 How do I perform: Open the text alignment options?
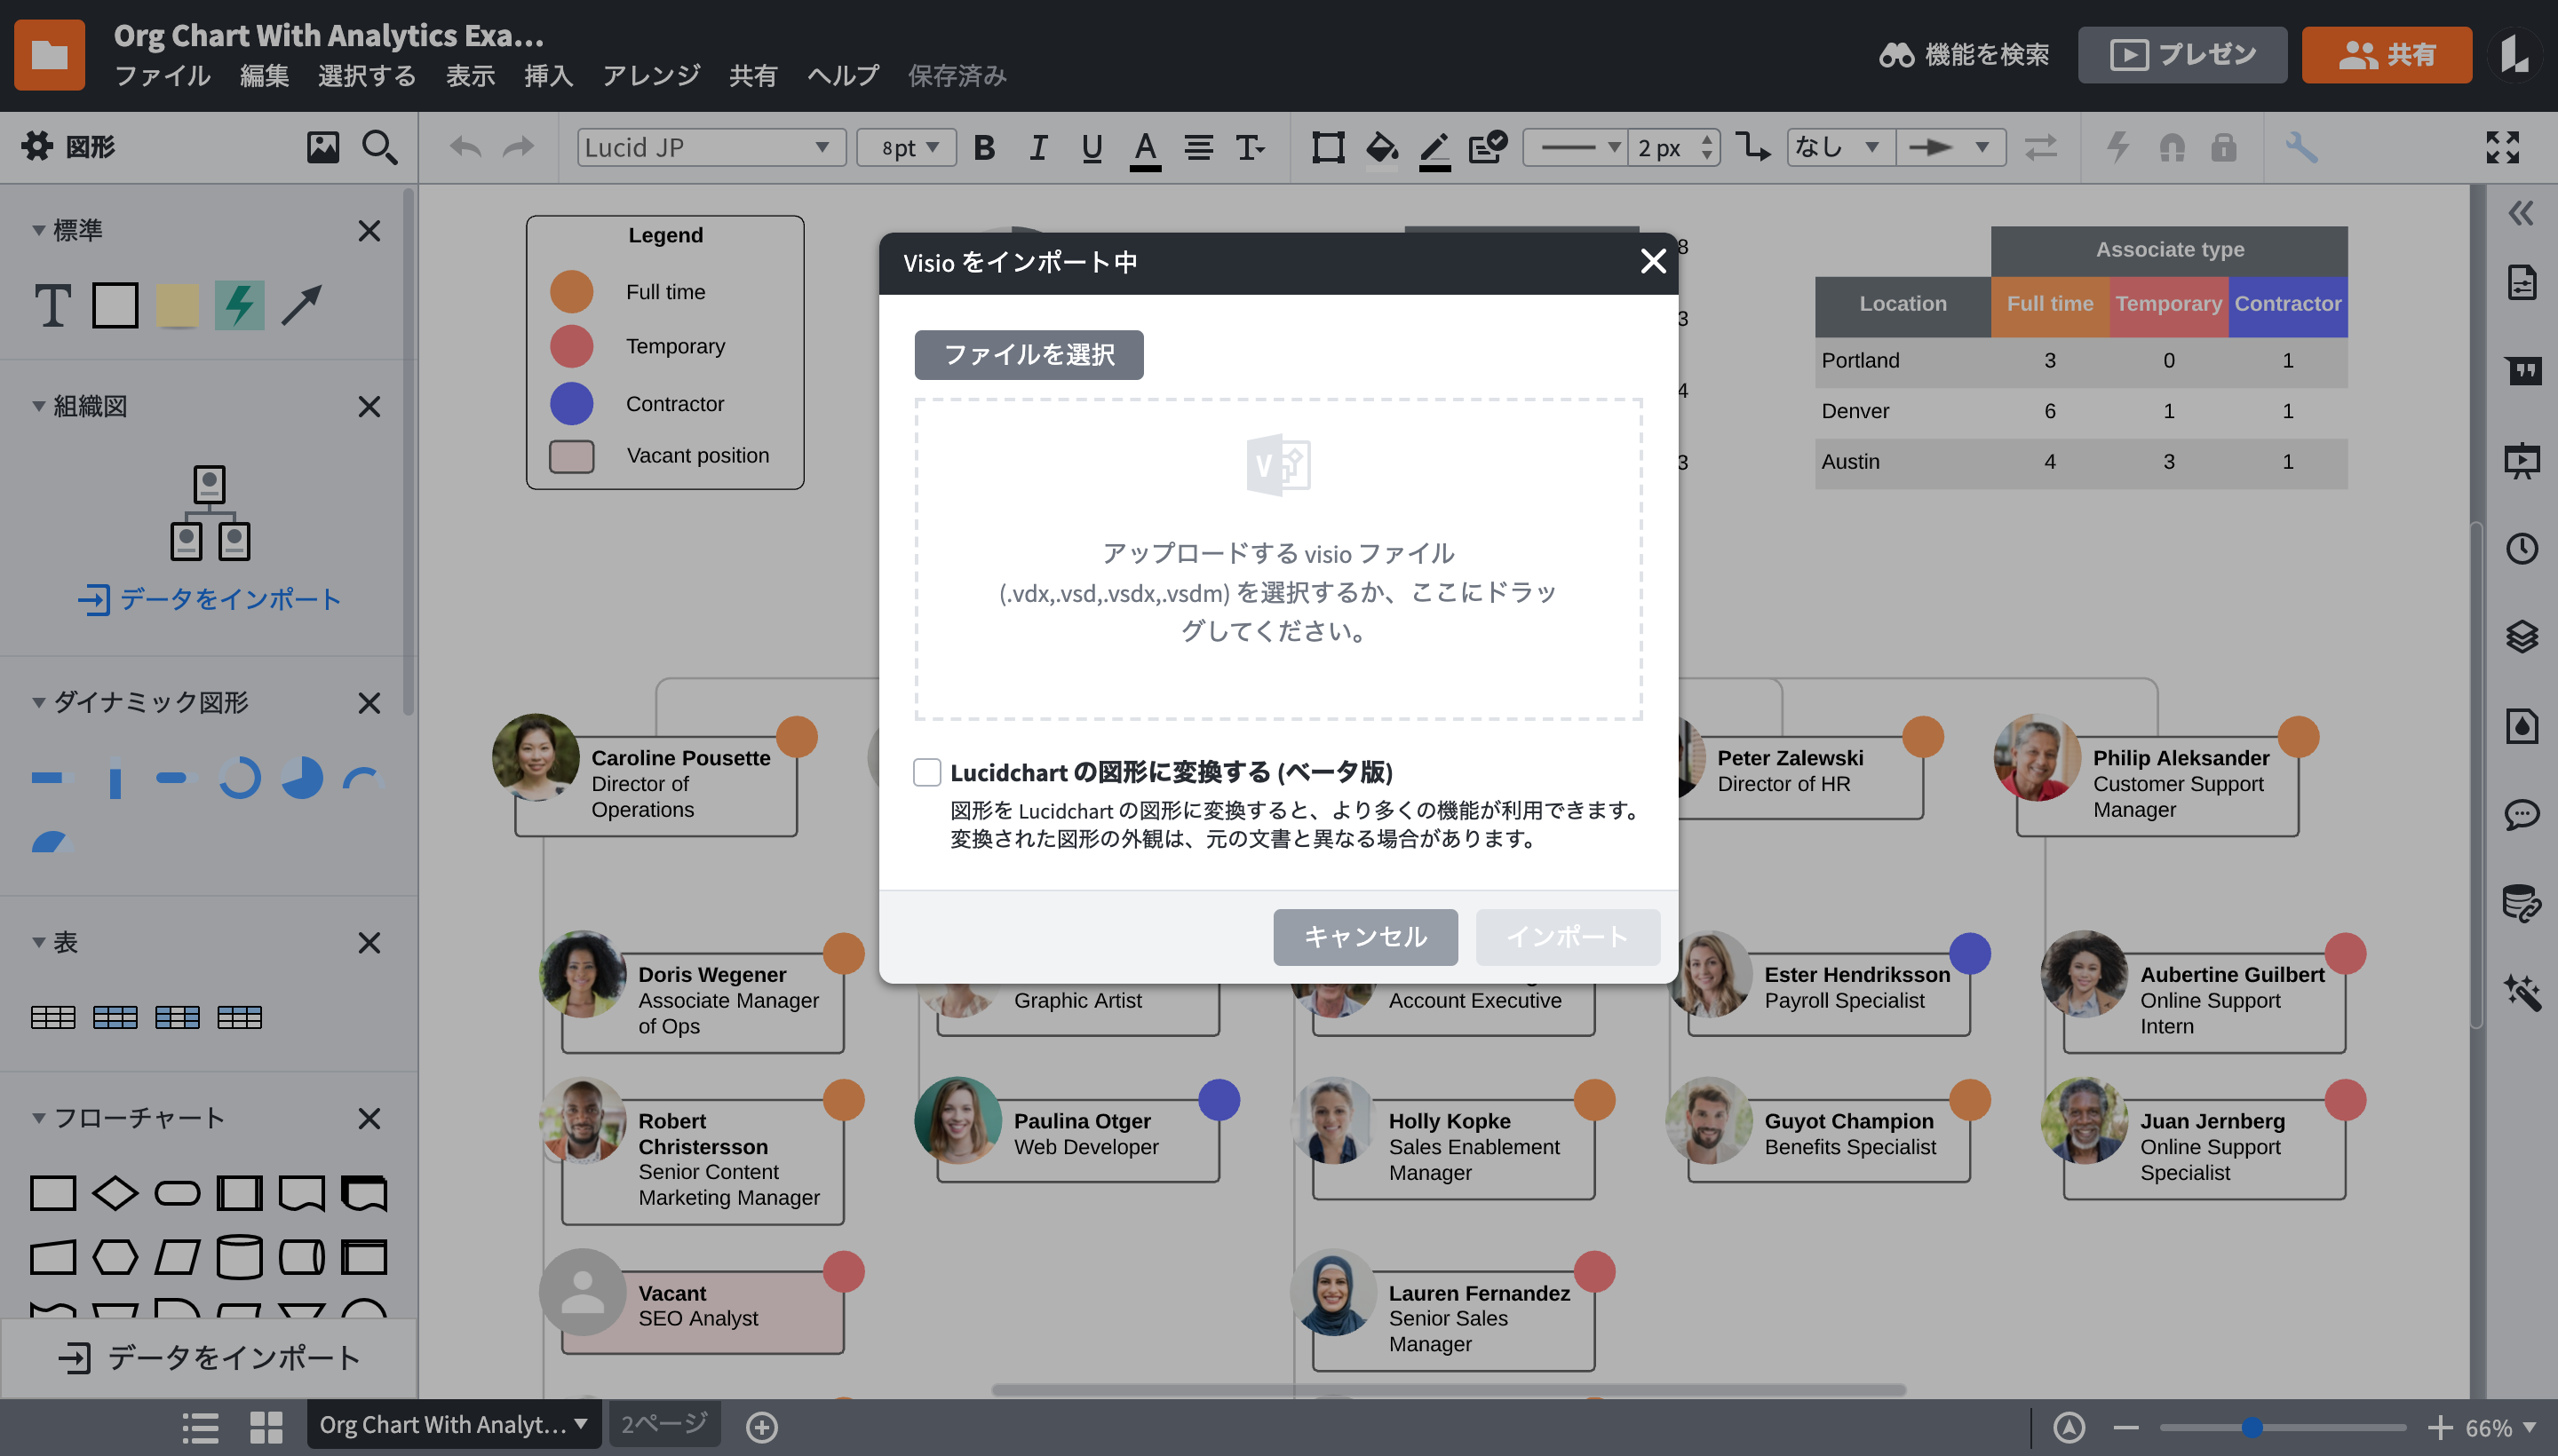click(x=1198, y=148)
